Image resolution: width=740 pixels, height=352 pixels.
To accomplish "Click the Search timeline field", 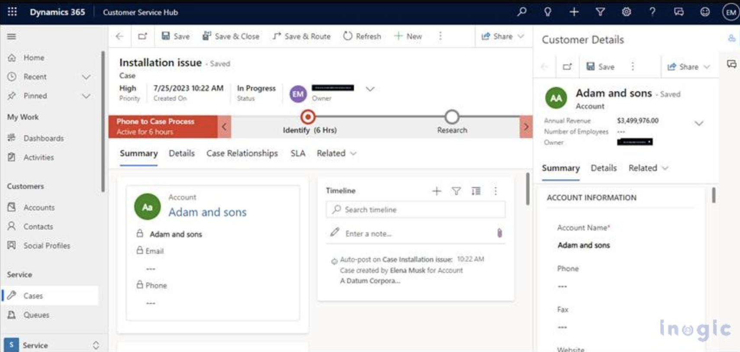I will coord(415,210).
